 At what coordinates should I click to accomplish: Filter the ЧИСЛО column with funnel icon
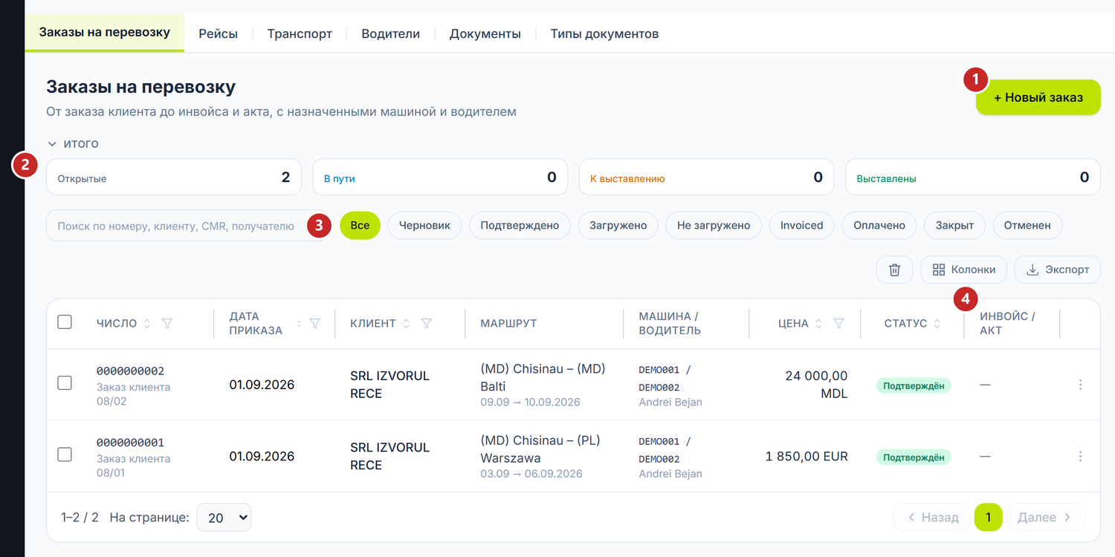coord(167,324)
